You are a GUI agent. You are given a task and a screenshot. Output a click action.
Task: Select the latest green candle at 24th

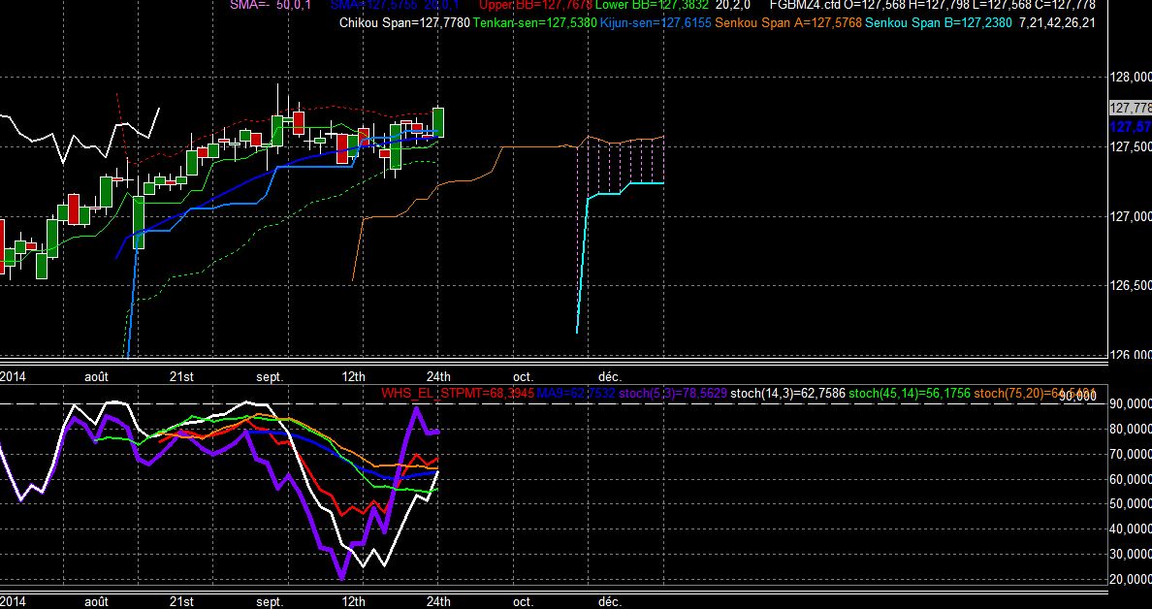[x=438, y=122]
